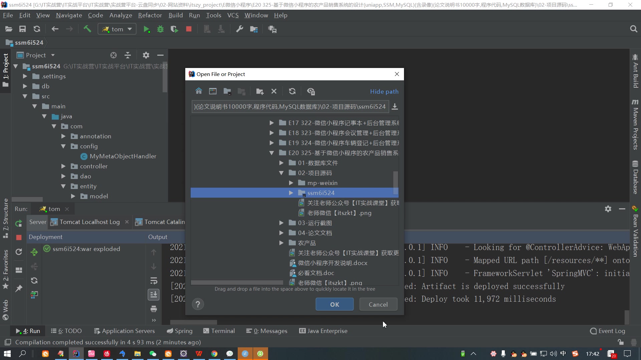
Task: Rerun tom in Run panel
Action: point(19,223)
